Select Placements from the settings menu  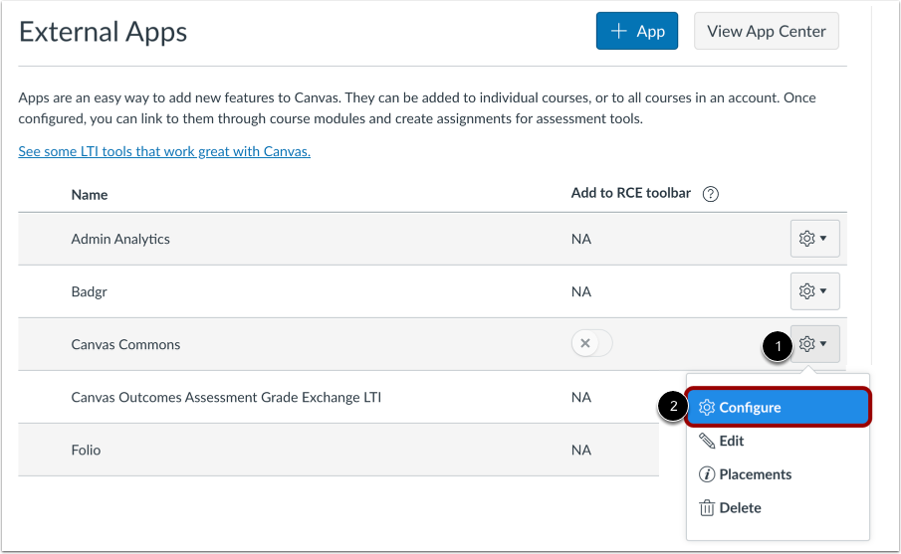[745, 474]
